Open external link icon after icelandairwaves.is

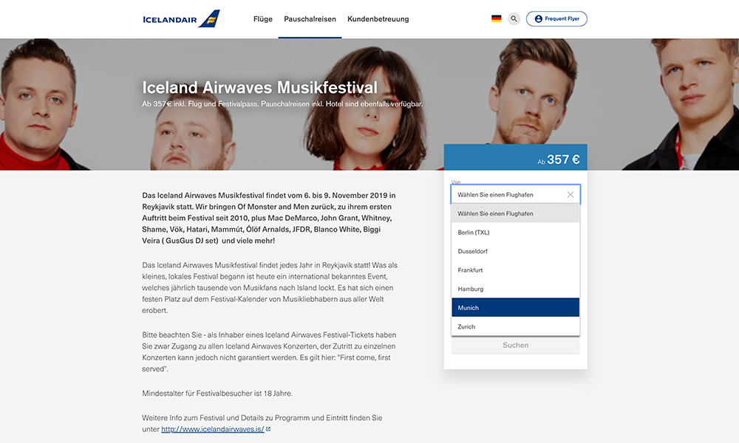click(268, 430)
